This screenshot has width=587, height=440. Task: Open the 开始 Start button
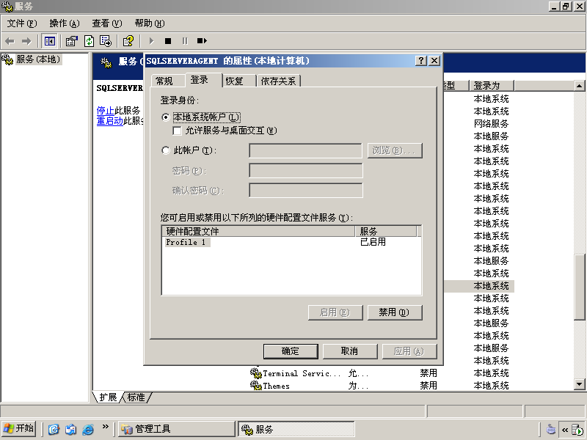(19, 429)
